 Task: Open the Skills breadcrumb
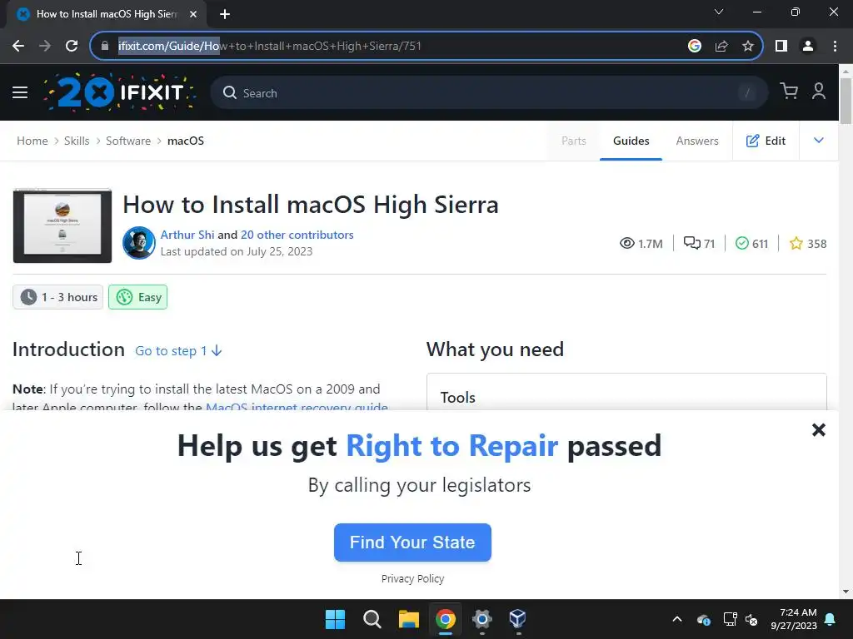(x=77, y=141)
